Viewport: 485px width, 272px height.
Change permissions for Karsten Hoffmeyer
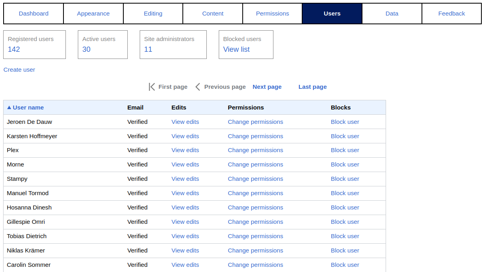tap(255, 136)
